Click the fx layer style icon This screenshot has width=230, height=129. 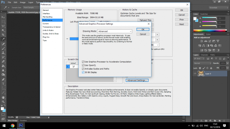(202, 121)
